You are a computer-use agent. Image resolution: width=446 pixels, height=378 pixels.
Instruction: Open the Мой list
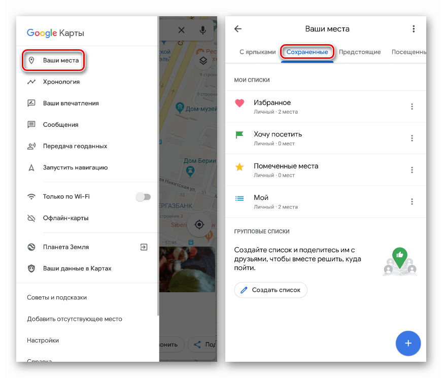coord(326,202)
